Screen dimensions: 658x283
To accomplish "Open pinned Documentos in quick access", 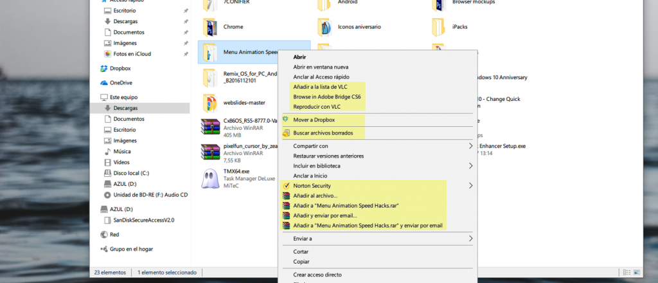I will [129, 32].
